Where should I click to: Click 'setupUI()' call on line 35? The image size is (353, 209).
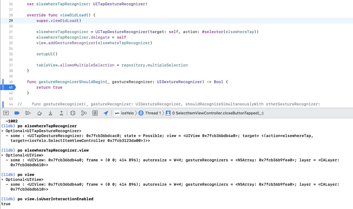tap(47, 54)
